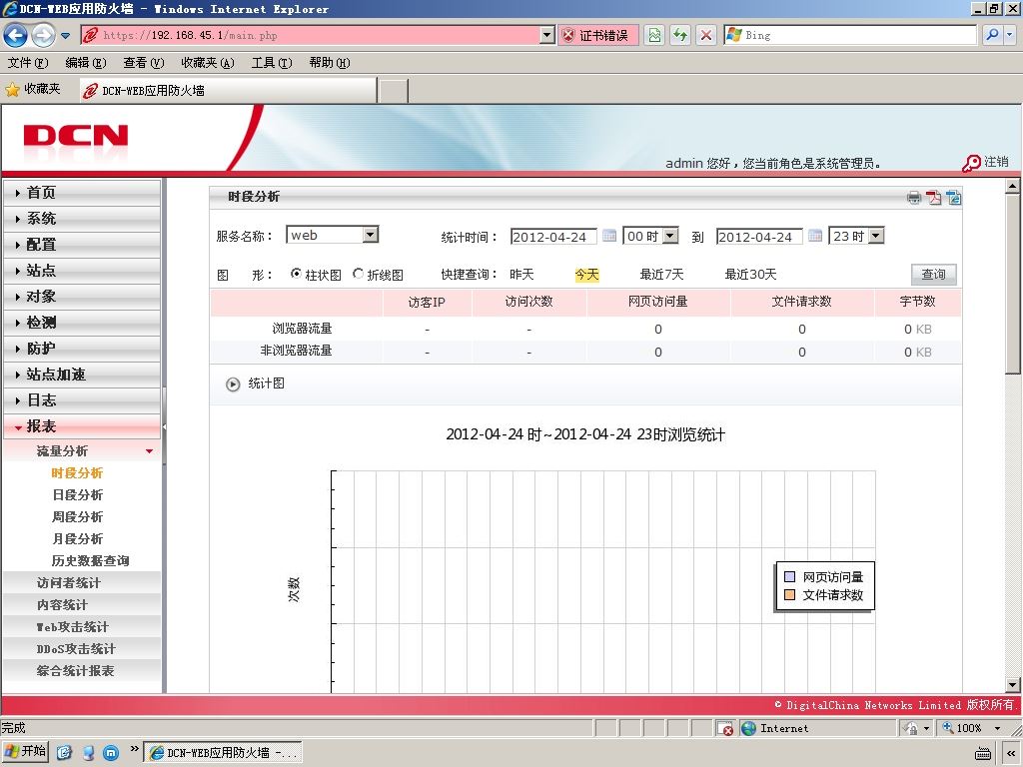Open 日段分析 in the sidebar

click(77, 495)
